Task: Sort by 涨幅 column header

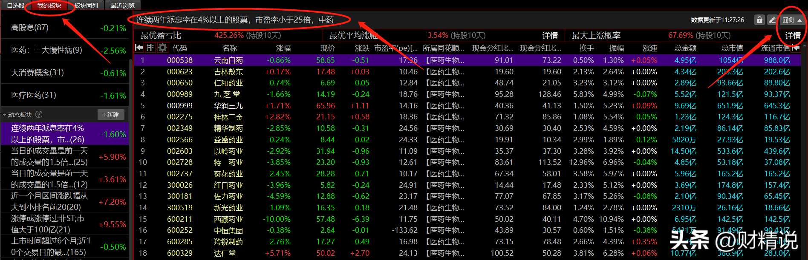Action: pyautogui.click(x=283, y=48)
